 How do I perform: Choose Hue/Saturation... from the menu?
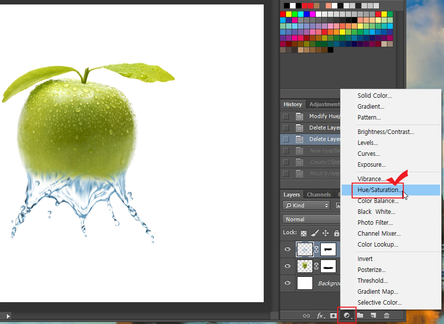point(391,190)
